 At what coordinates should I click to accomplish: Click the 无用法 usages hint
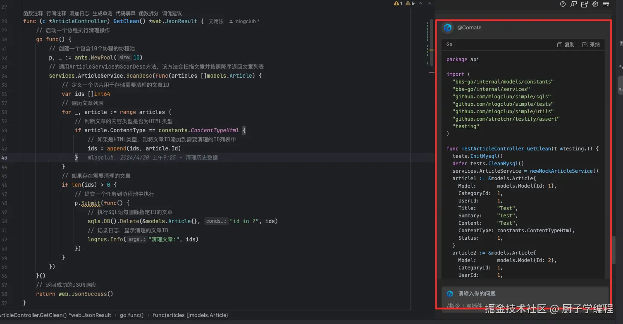point(216,21)
